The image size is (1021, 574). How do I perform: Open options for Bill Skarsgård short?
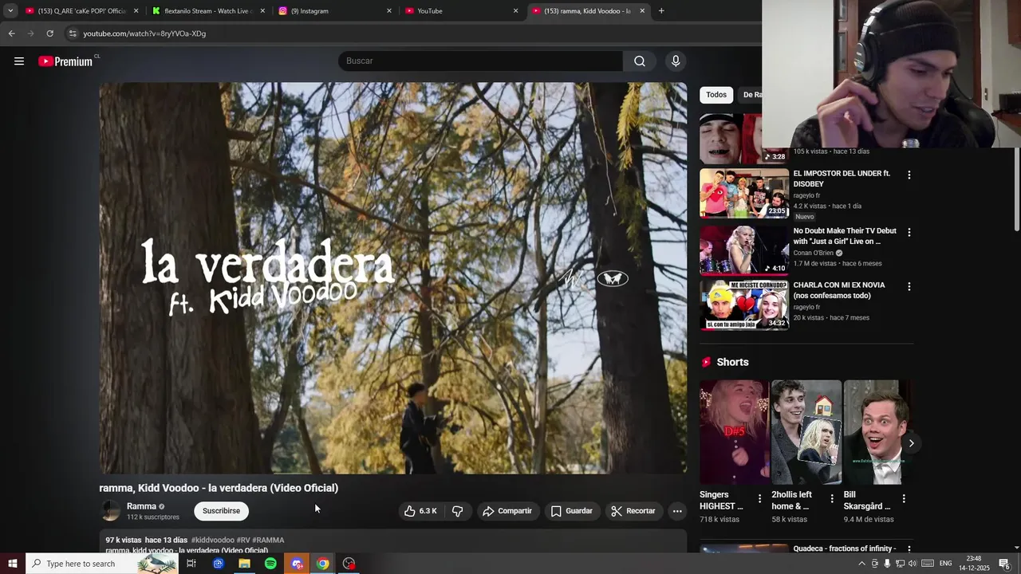pos(904,499)
